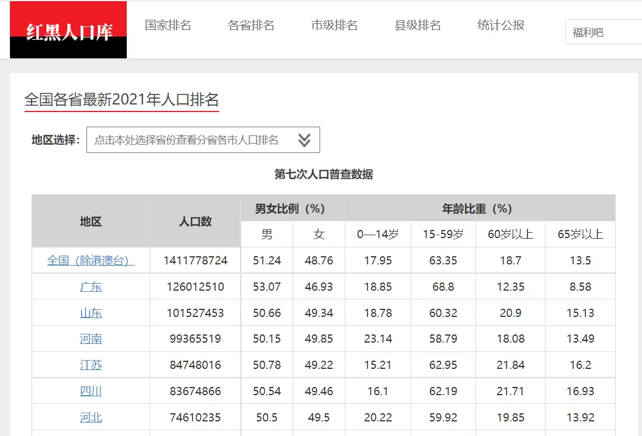Image resolution: width=642 pixels, height=436 pixels.
Task: Click the 男女比例（%） header
Action: [x=292, y=208]
